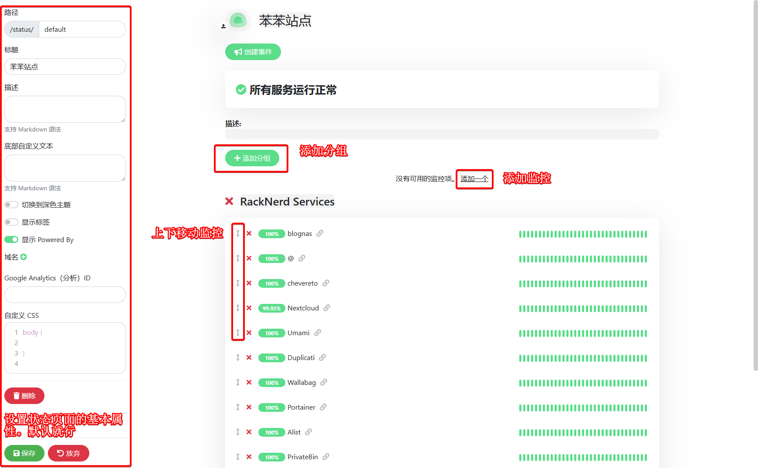Click the link icon next to Duplicati

(322, 357)
